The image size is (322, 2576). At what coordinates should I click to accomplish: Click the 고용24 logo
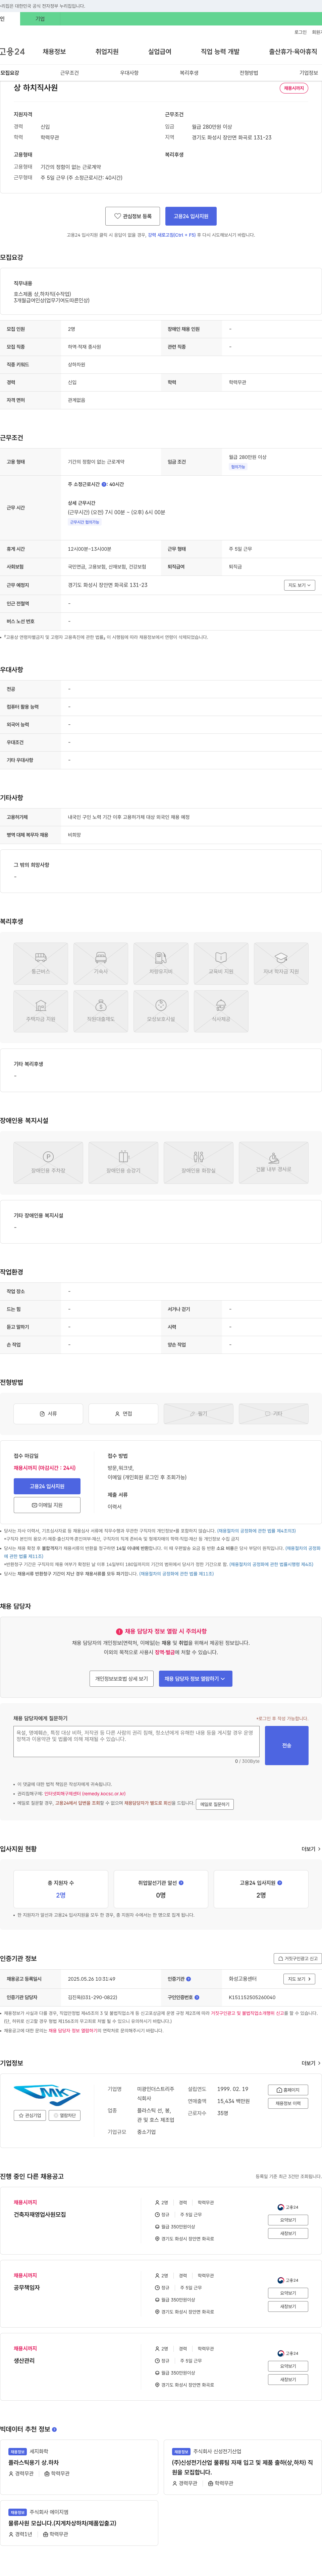(12, 52)
